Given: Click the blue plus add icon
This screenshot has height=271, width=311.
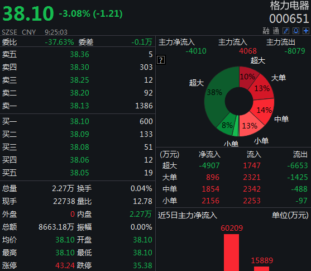Looking at the screenshot, I should [306, 31].
